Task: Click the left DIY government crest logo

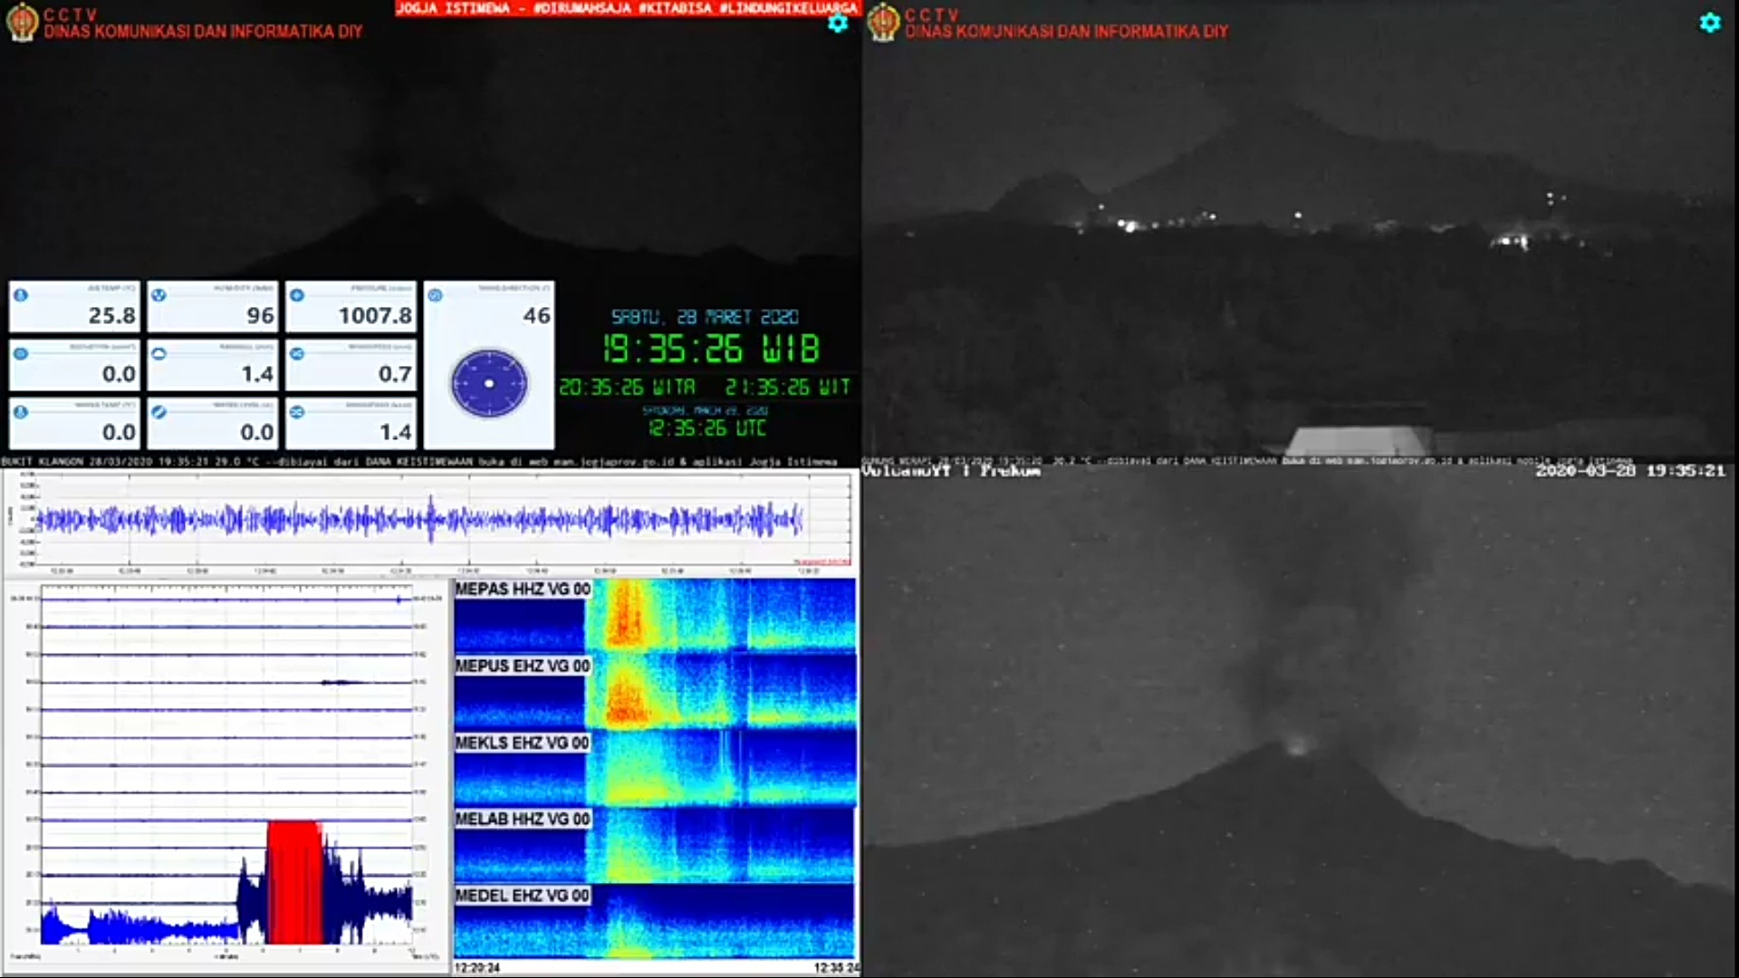Action: pos(22,23)
